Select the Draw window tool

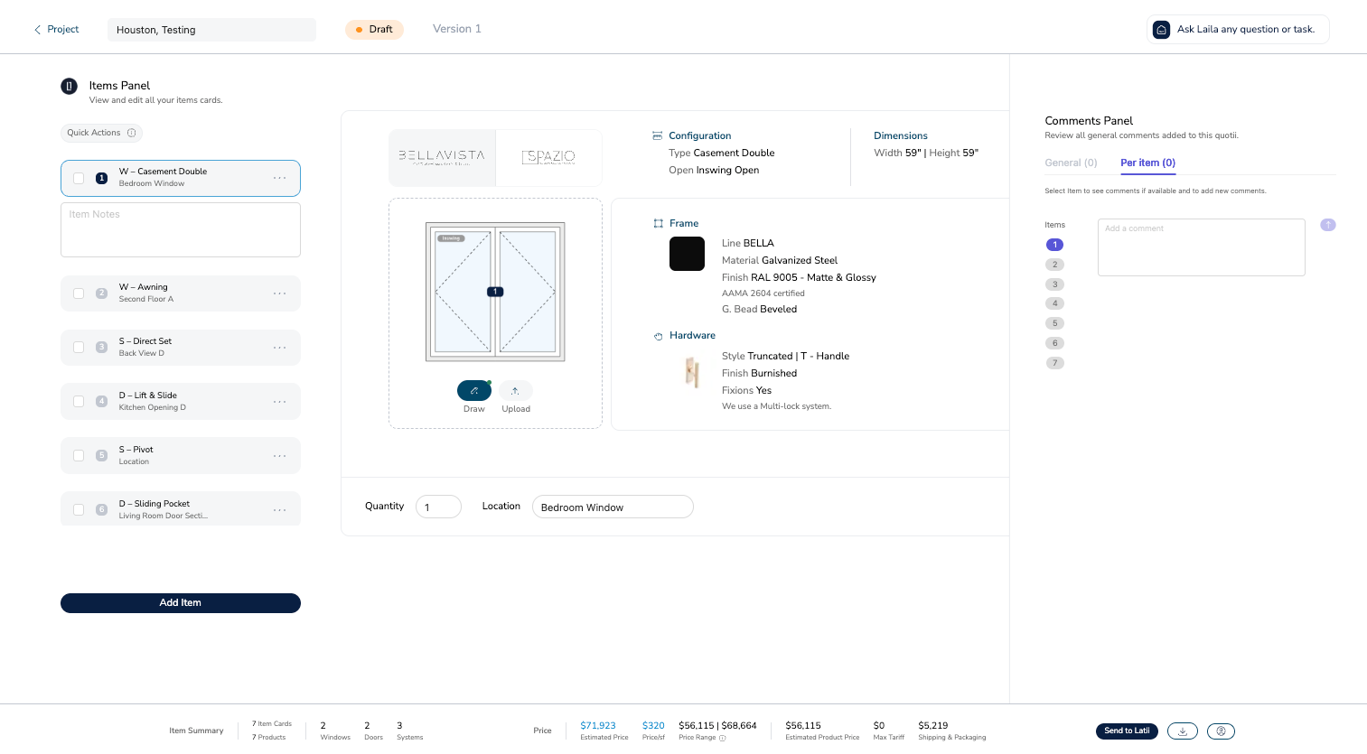click(473, 391)
